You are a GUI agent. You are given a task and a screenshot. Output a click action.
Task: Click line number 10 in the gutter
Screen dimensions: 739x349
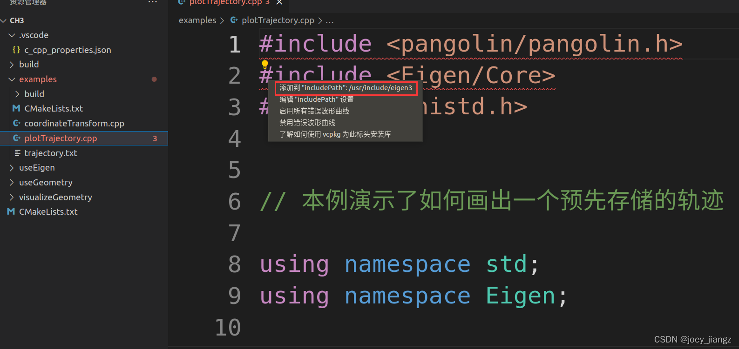[x=228, y=328]
